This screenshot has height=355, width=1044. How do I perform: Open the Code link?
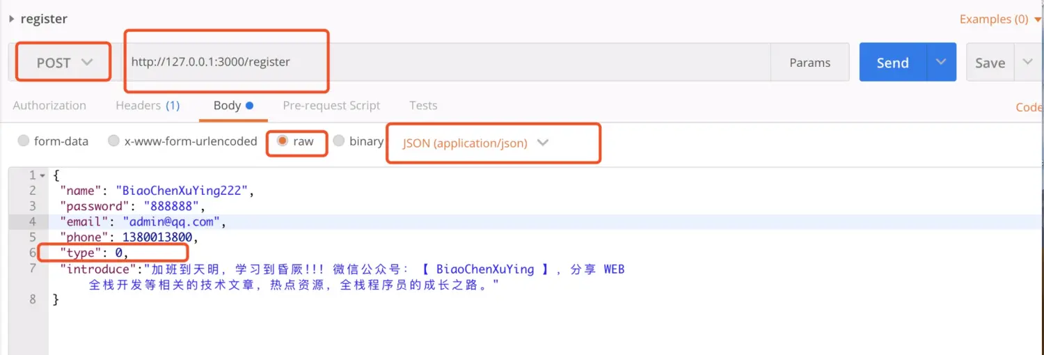(x=1029, y=107)
